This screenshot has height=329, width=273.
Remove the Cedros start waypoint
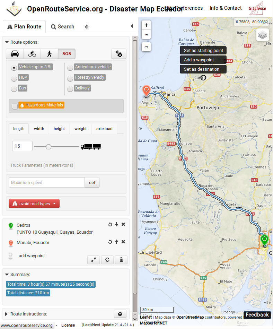click(123, 225)
